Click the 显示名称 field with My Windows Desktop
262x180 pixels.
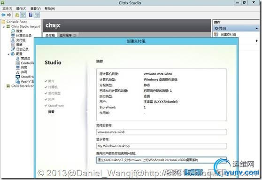click(x=161, y=146)
